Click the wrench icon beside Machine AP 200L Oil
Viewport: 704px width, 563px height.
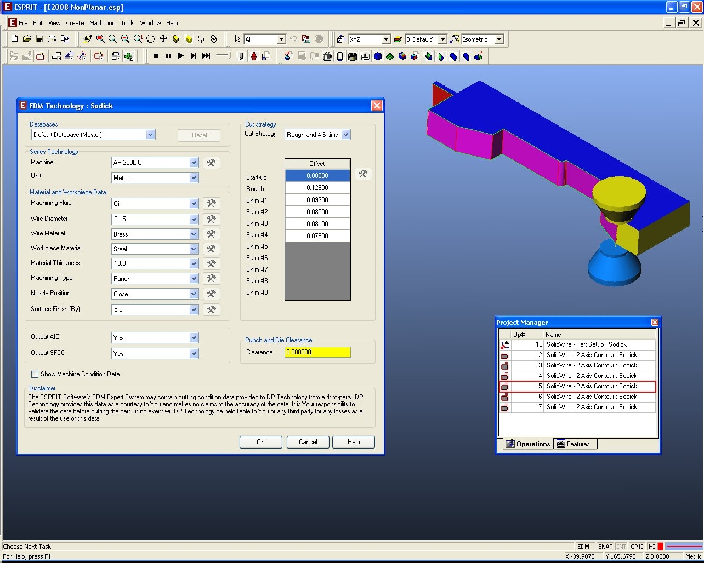[211, 163]
